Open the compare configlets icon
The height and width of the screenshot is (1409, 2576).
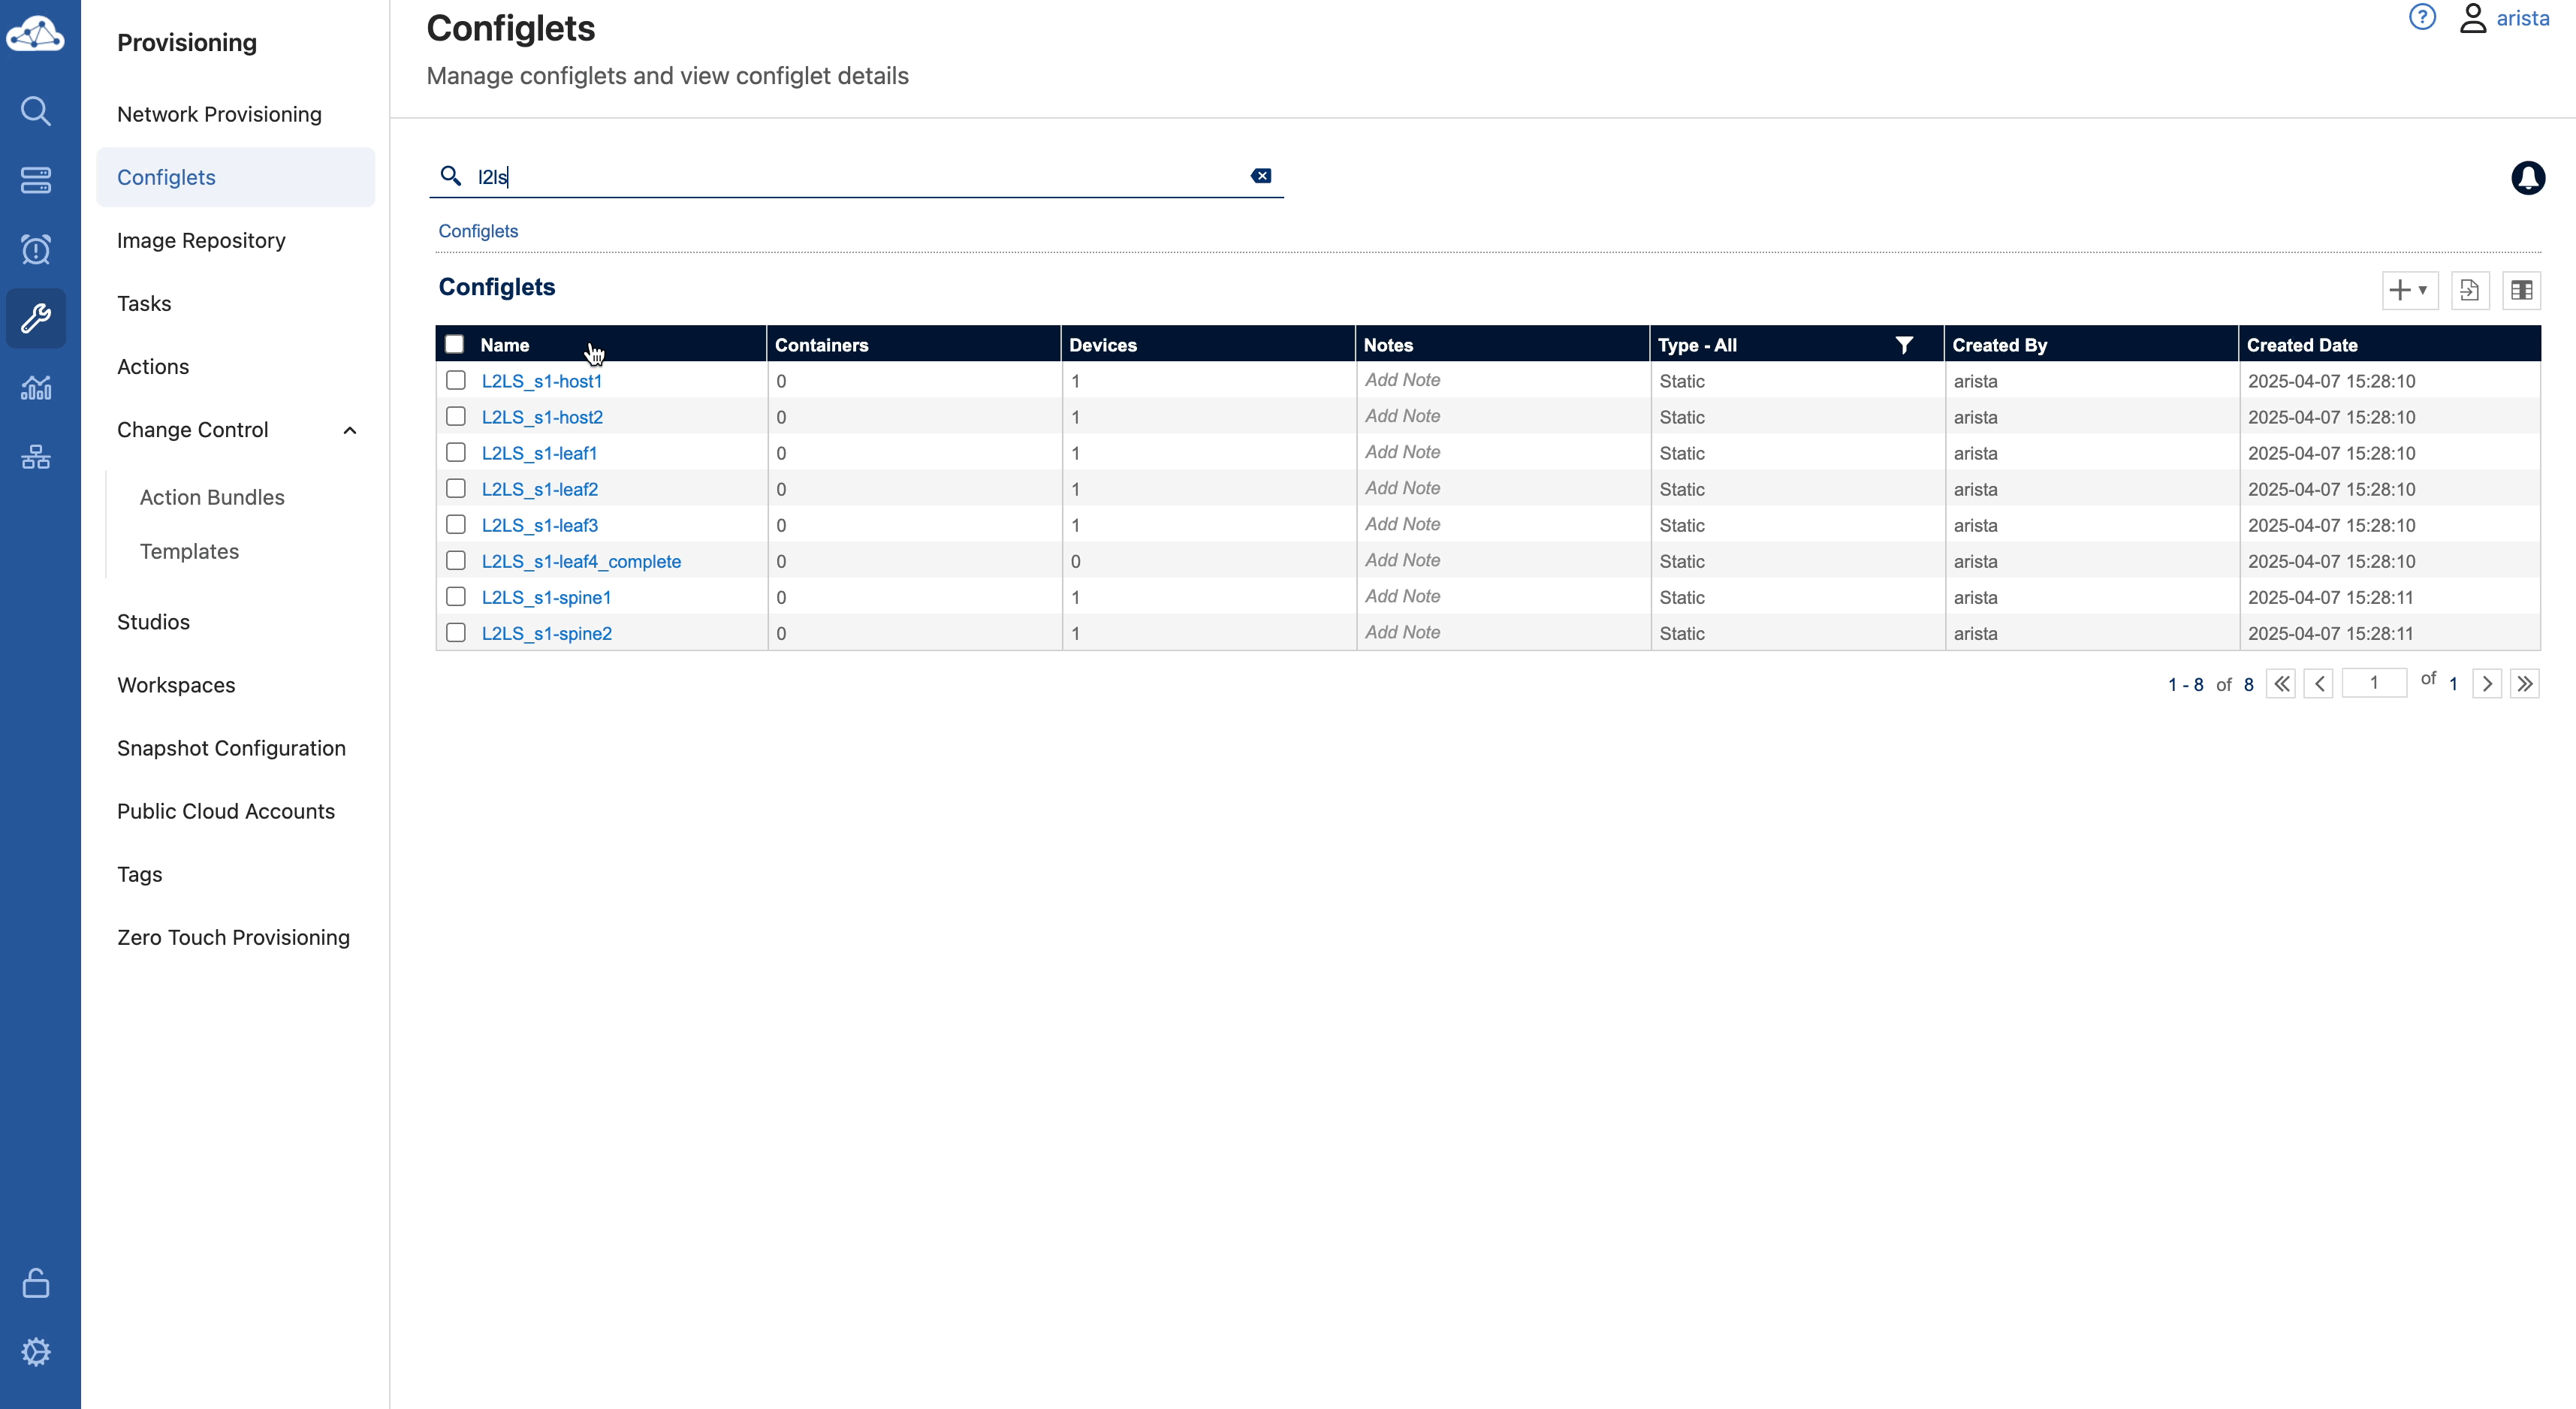tap(2521, 290)
